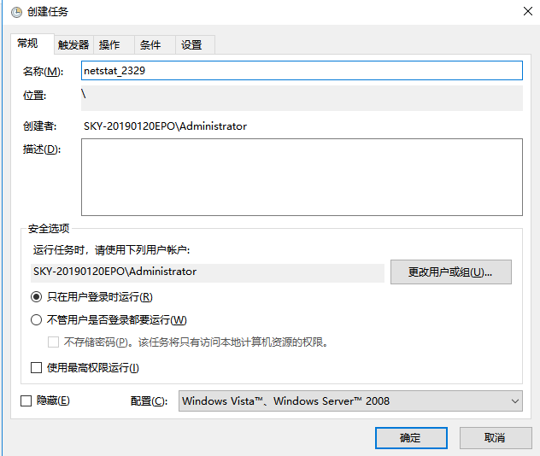
Task: Click the 安全选项 group heading
Action: coord(49,229)
